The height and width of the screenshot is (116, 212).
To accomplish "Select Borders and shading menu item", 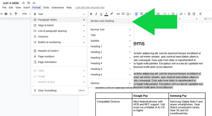I will click(102, 21).
